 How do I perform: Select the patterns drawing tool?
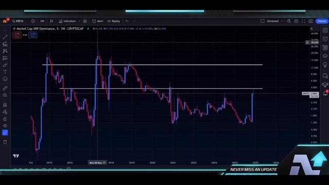5,51
